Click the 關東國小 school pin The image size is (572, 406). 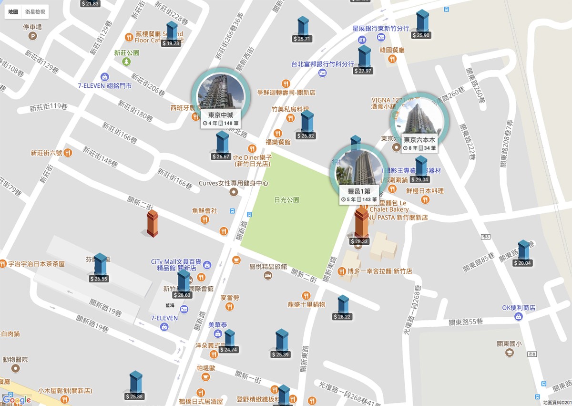pos(510,352)
